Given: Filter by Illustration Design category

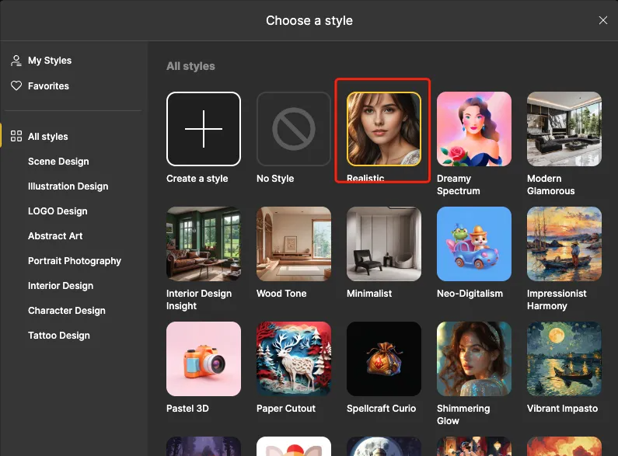Looking at the screenshot, I should (68, 186).
